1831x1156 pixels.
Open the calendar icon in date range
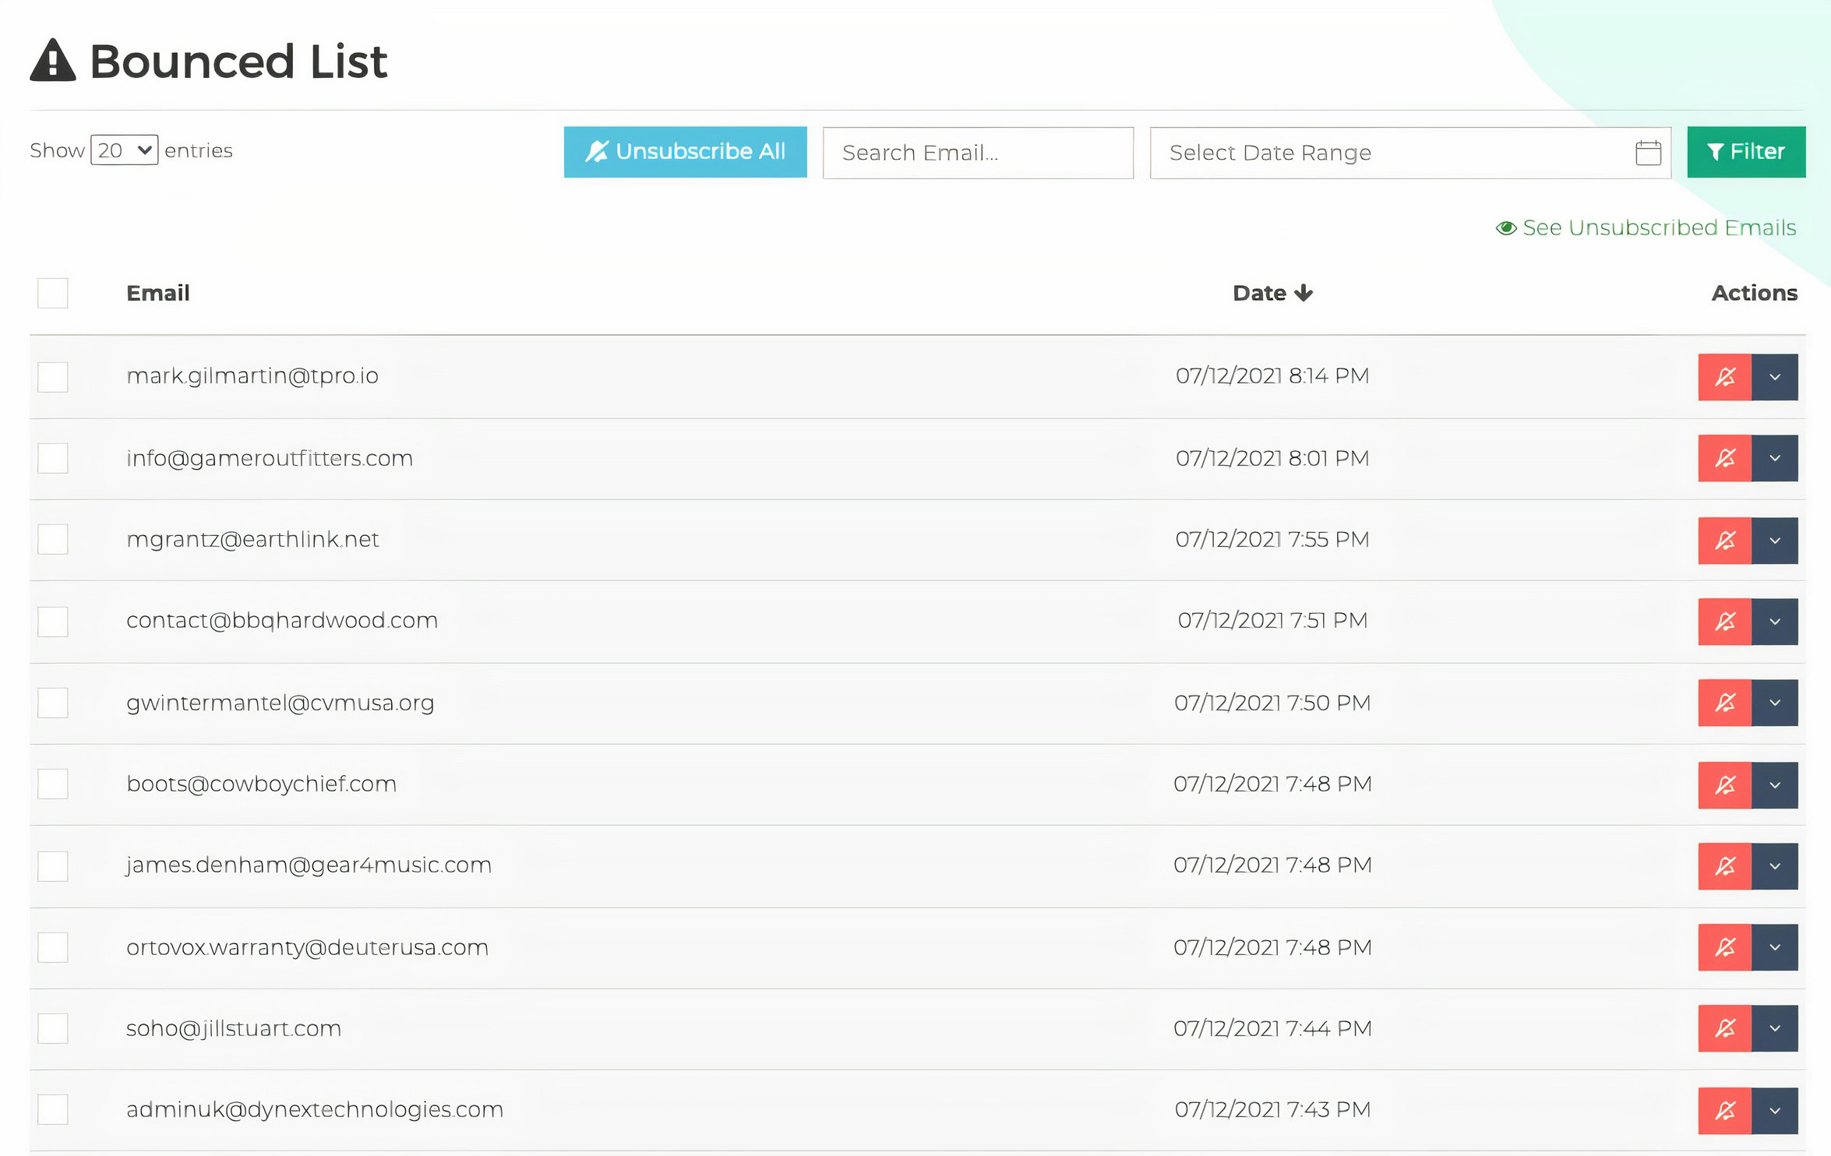pos(1648,153)
